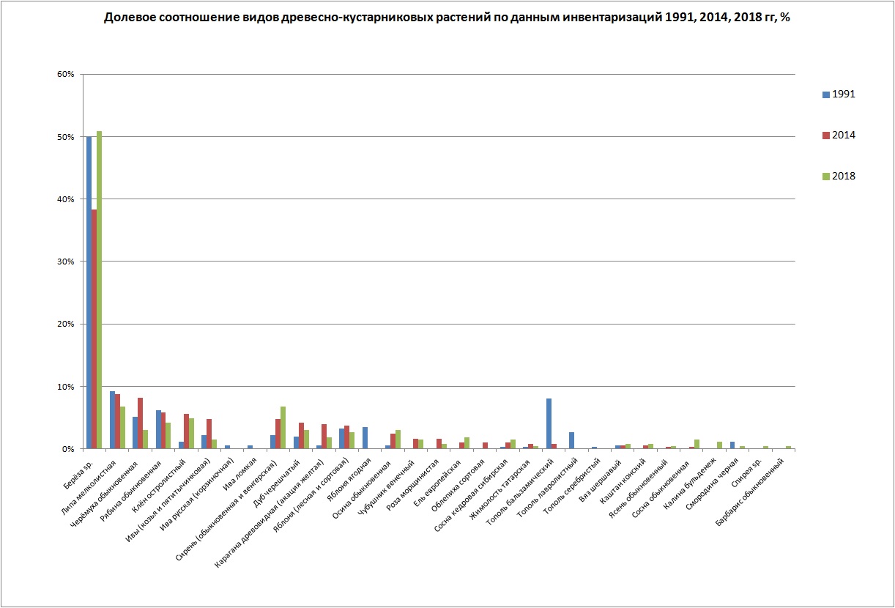Screen dimensions: 895x608
Task: Select the red 2014 bar for Берёза sp.
Action: [94, 330]
